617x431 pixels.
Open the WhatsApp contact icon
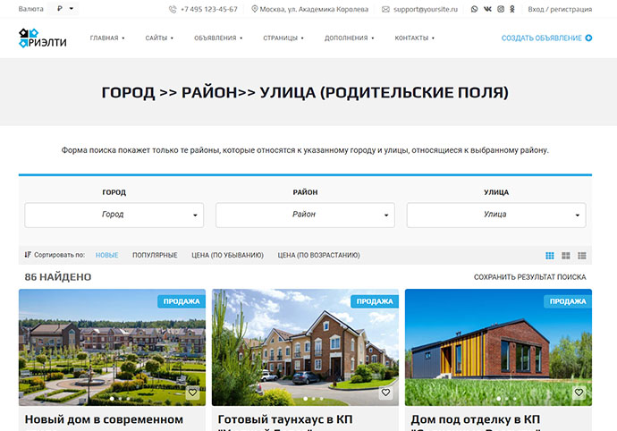[474, 9]
